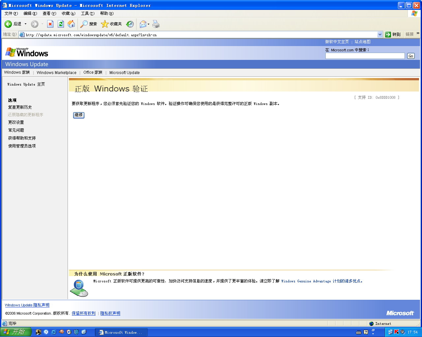Open the Mail button dropdown arrow
422x337 pixels.
point(149,24)
